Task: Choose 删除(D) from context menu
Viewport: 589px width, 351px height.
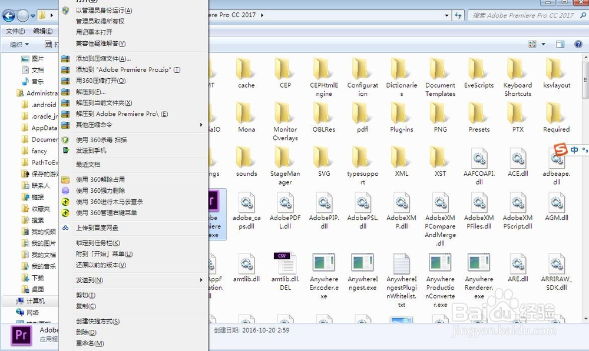Action: point(133,332)
